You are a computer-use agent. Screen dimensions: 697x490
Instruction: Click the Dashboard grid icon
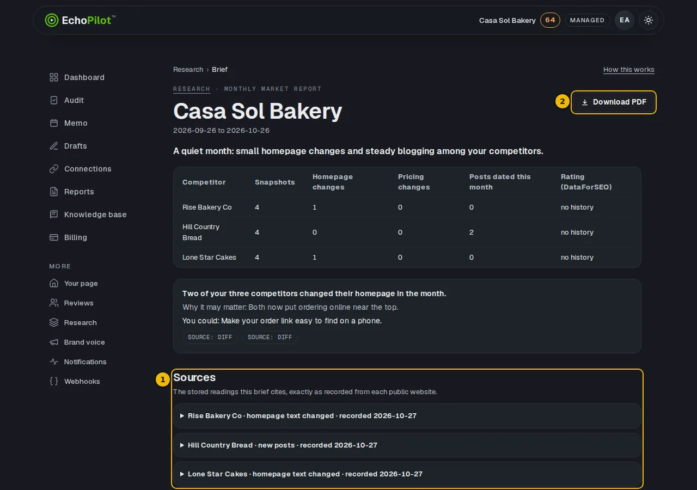54,77
